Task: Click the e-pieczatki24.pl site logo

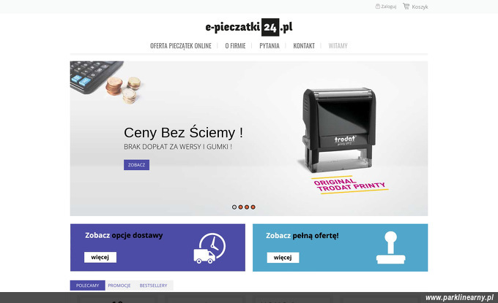Action: 249,27
